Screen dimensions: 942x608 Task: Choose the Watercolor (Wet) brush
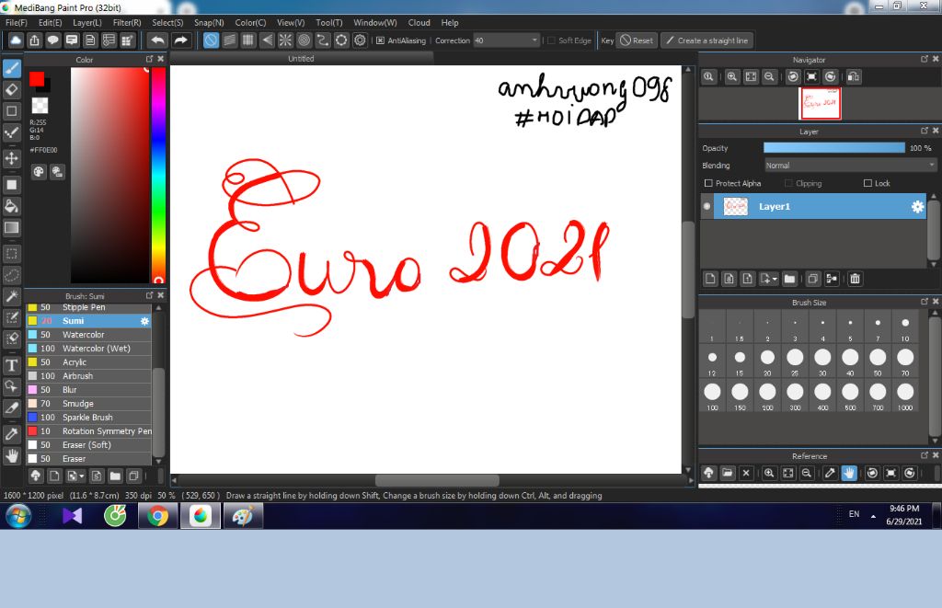pos(88,349)
